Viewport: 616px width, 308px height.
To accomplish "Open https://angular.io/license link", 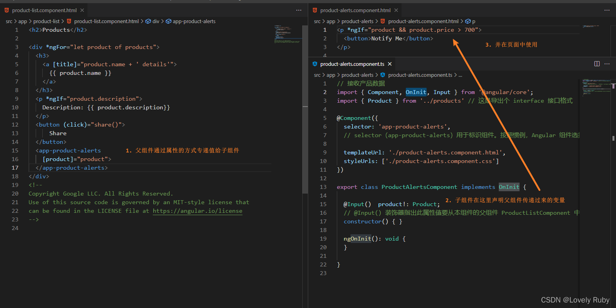I will (198, 211).
